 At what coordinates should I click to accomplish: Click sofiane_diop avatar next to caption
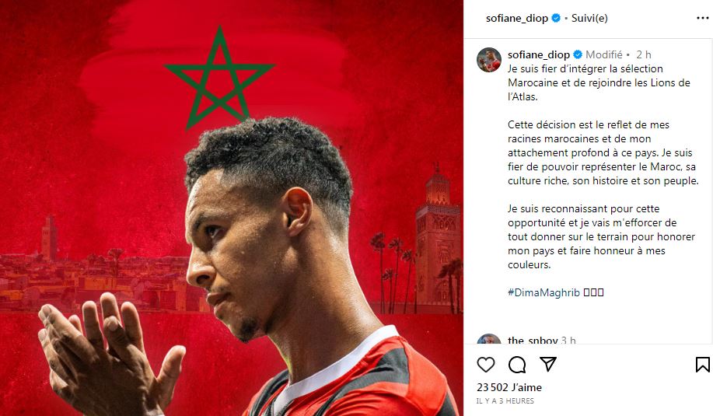tap(489, 60)
